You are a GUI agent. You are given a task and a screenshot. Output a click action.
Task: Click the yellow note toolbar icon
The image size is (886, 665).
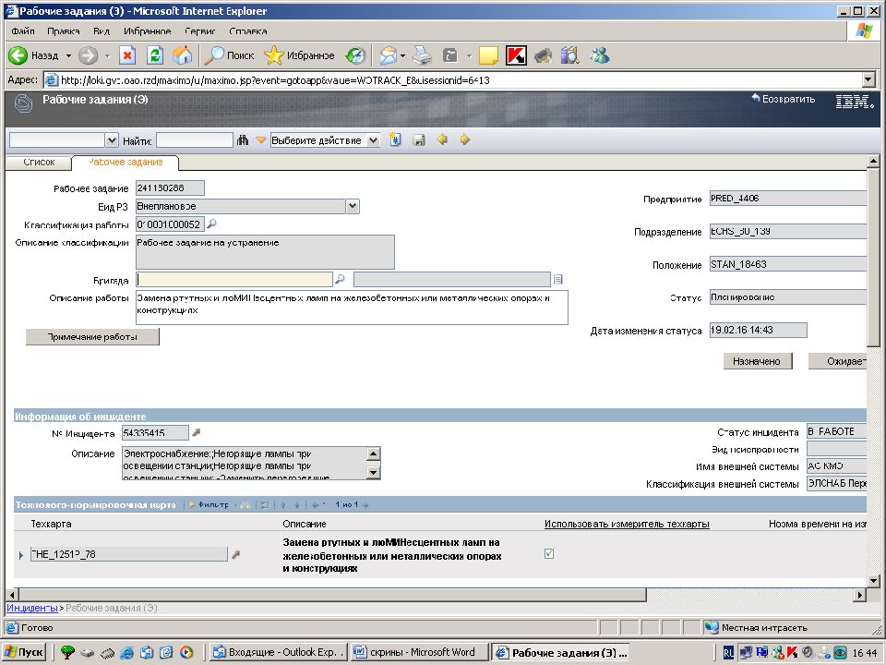[x=488, y=55]
